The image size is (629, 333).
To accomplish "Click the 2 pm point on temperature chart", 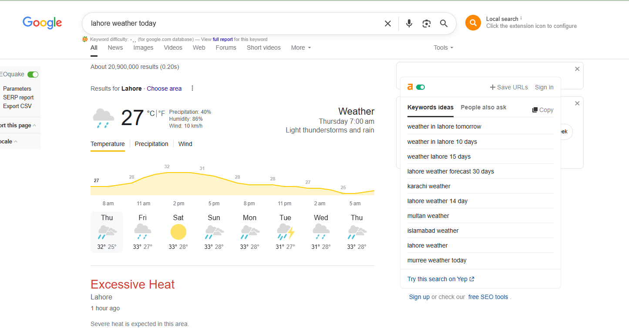I will (x=178, y=173).
